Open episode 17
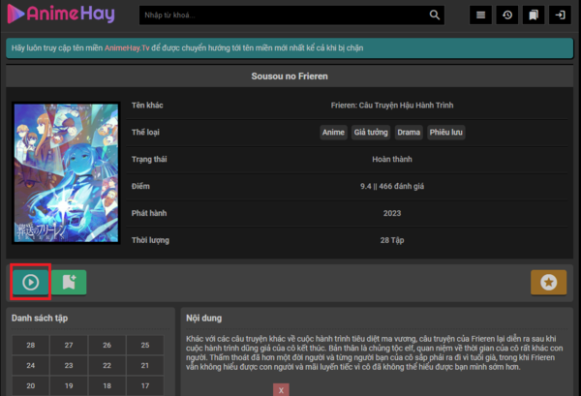 145,385
